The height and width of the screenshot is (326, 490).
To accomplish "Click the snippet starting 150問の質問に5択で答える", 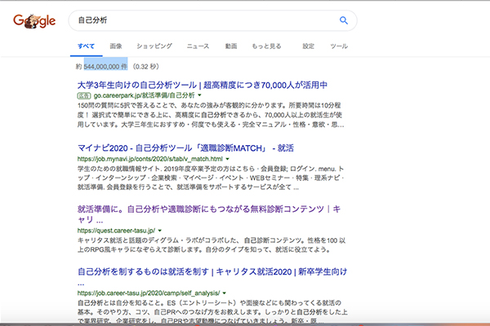I will [211, 115].
